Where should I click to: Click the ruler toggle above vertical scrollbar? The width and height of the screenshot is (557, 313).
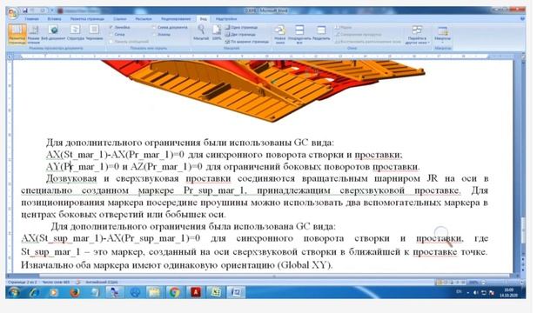point(522,57)
